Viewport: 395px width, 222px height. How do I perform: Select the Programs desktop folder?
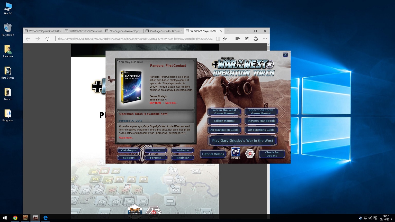8,115
